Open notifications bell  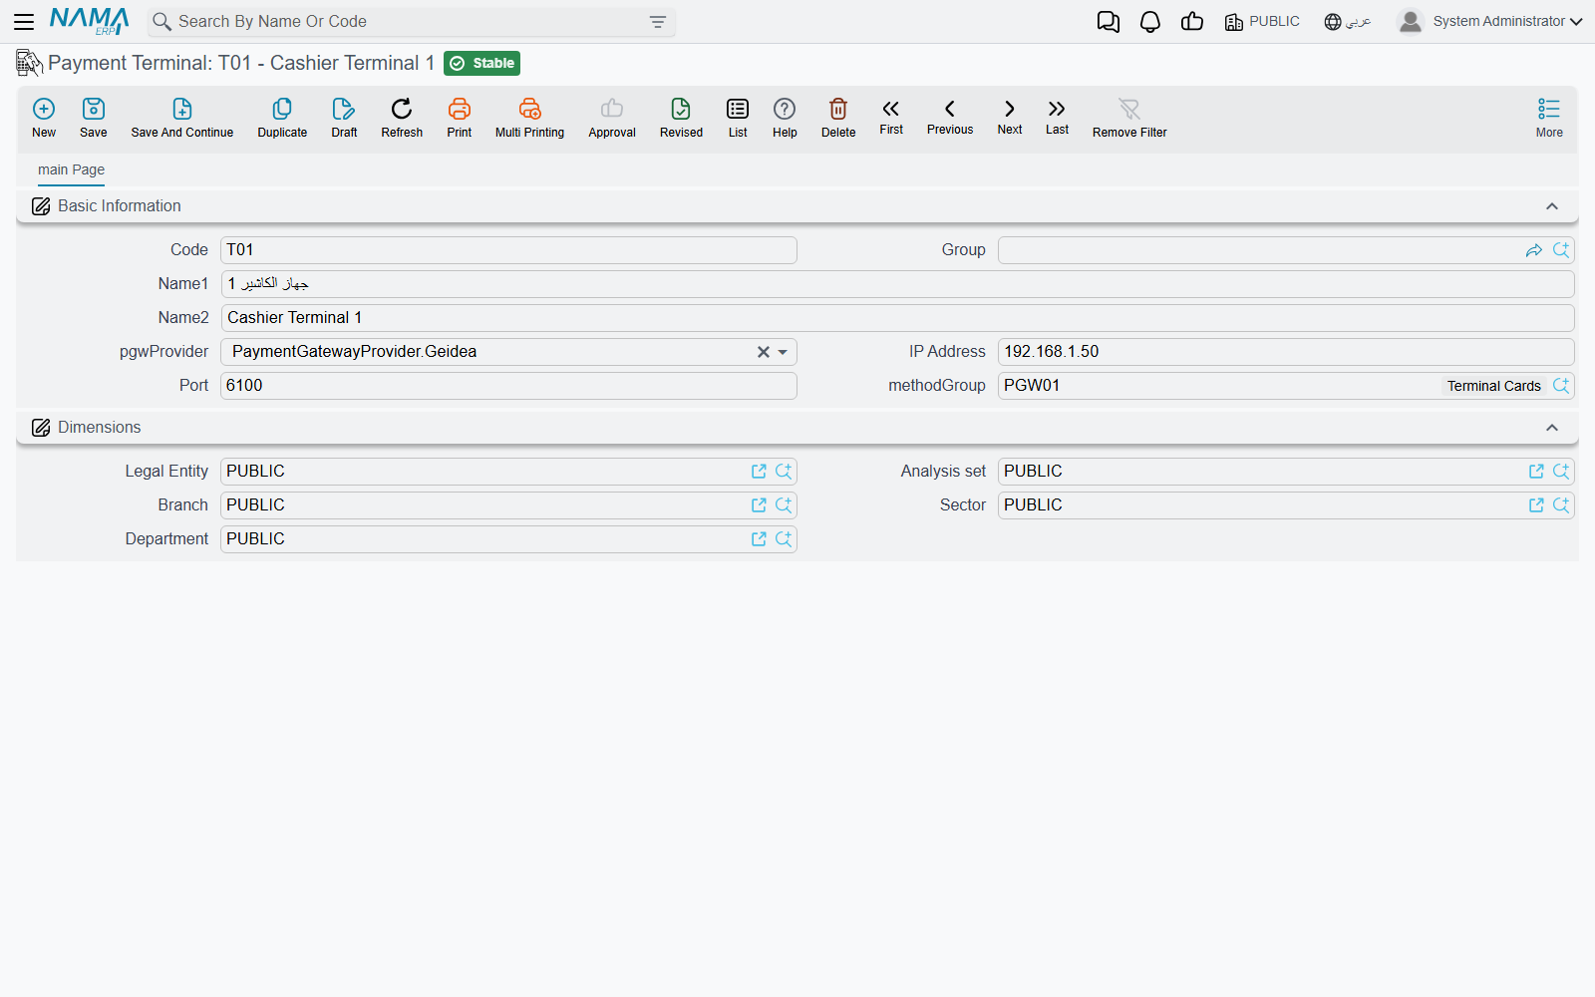[1150, 22]
